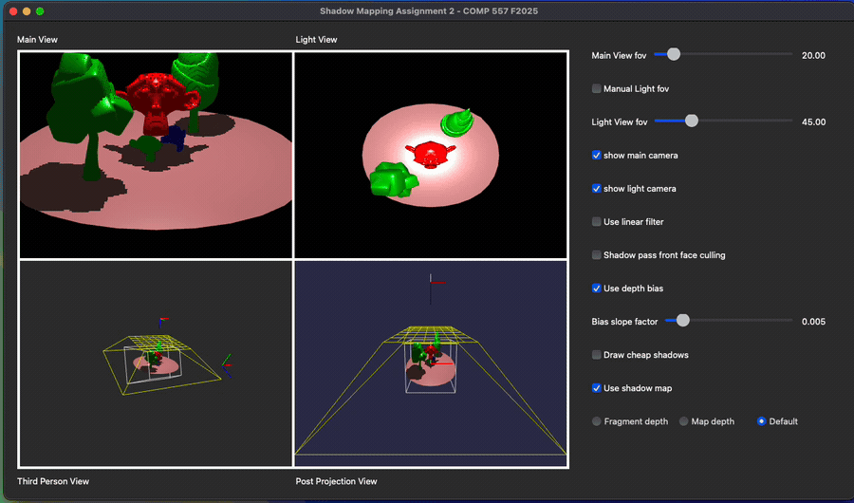Click the Bias slope factor slider handle
Image resolution: width=854 pixels, height=503 pixels.
682,321
